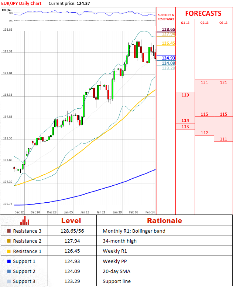Click the 123.29 pale support label
The height and width of the screenshot is (287, 233).
[168, 68]
